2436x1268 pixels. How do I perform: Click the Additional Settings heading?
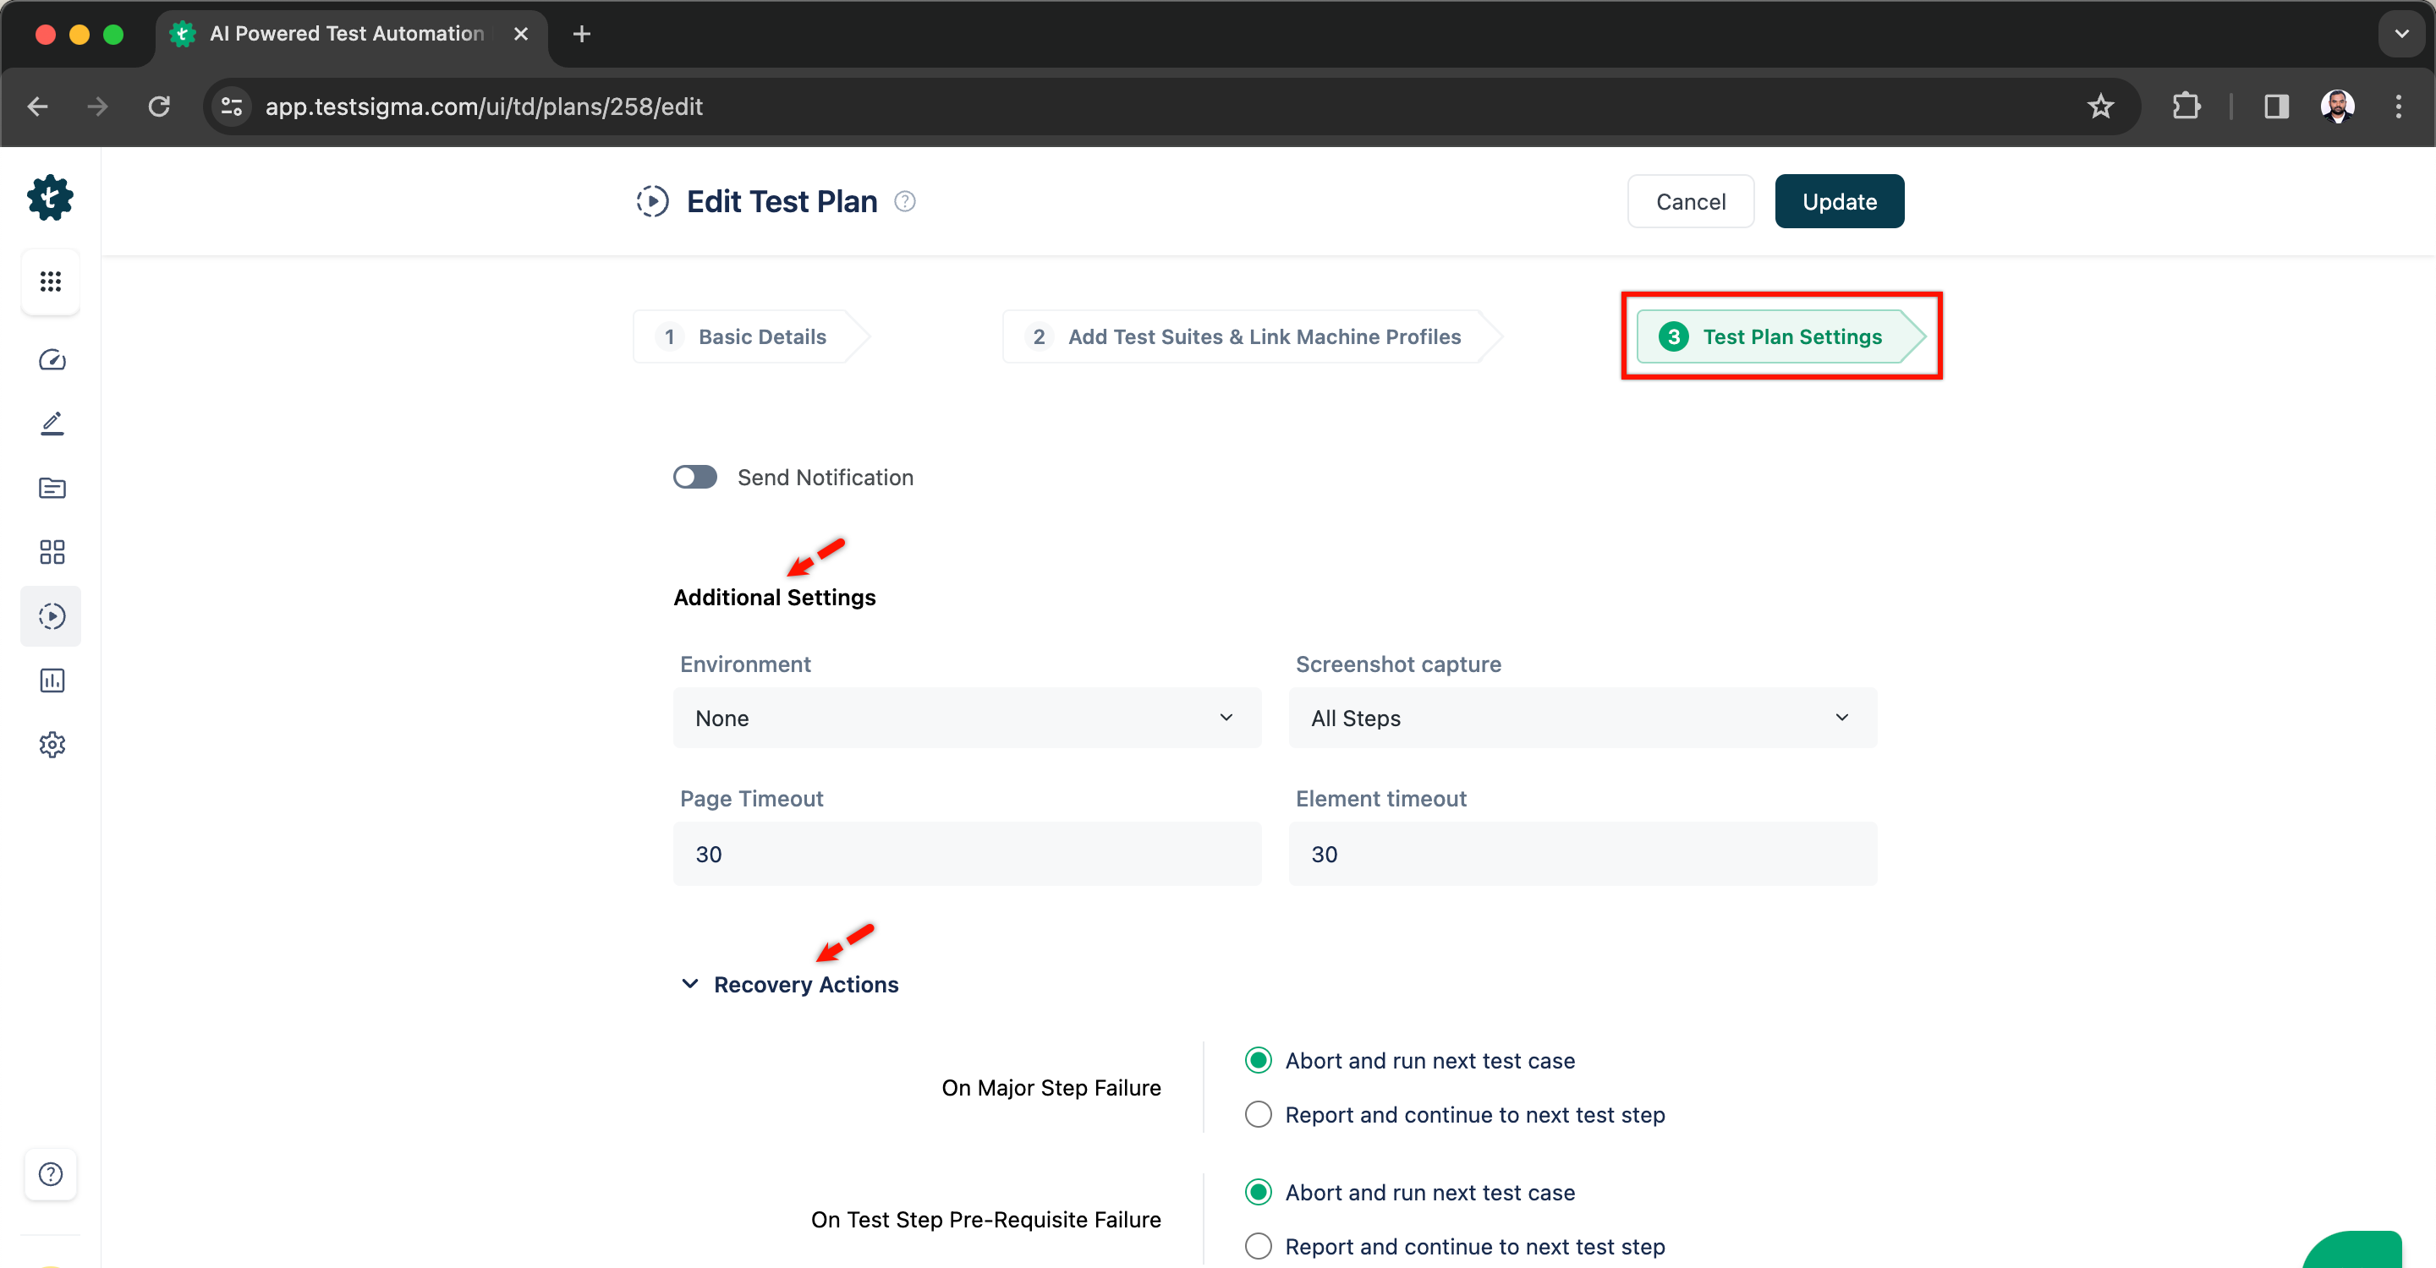point(775,597)
